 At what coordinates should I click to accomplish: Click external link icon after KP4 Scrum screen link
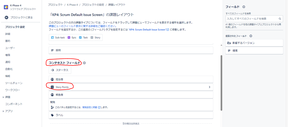coord(167,30)
